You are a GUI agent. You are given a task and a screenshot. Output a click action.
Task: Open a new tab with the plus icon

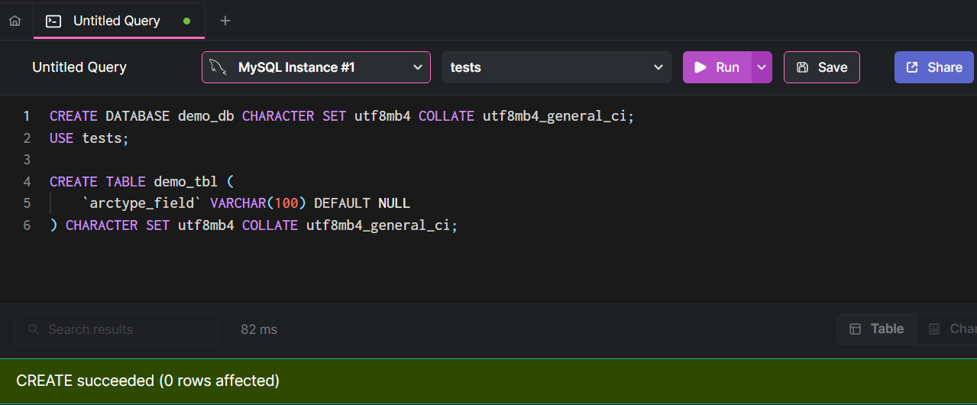pos(225,21)
